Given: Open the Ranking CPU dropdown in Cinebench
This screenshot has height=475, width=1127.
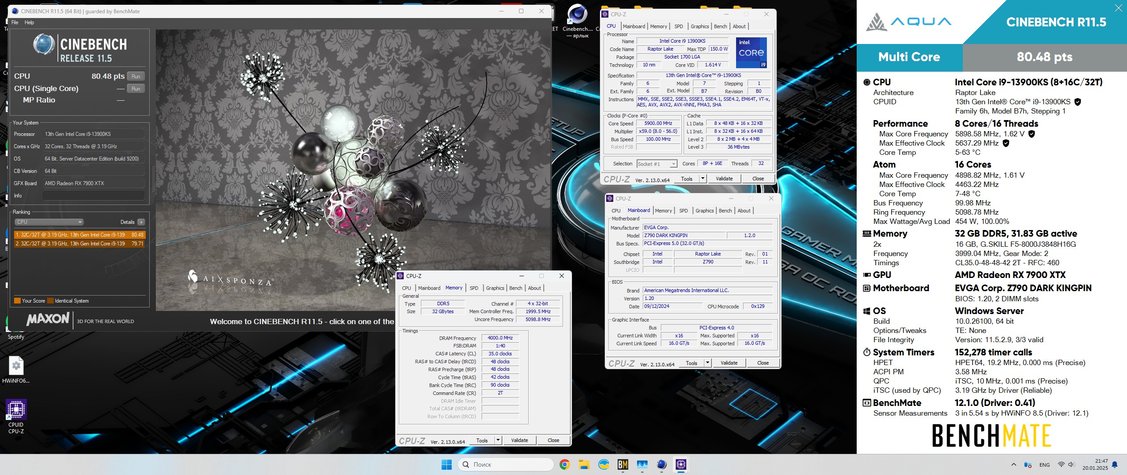Looking at the screenshot, I should coord(49,222).
